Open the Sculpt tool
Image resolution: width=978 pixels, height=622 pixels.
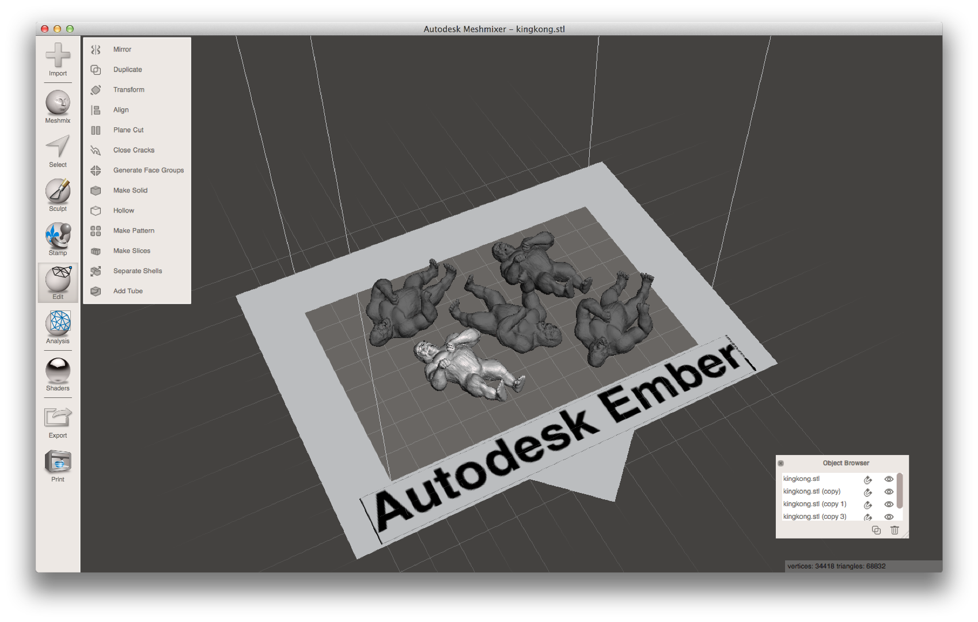click(x=58, y=195)
